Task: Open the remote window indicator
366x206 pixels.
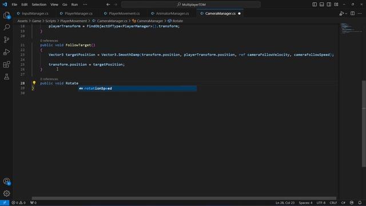Action: (x=5, y=203)
